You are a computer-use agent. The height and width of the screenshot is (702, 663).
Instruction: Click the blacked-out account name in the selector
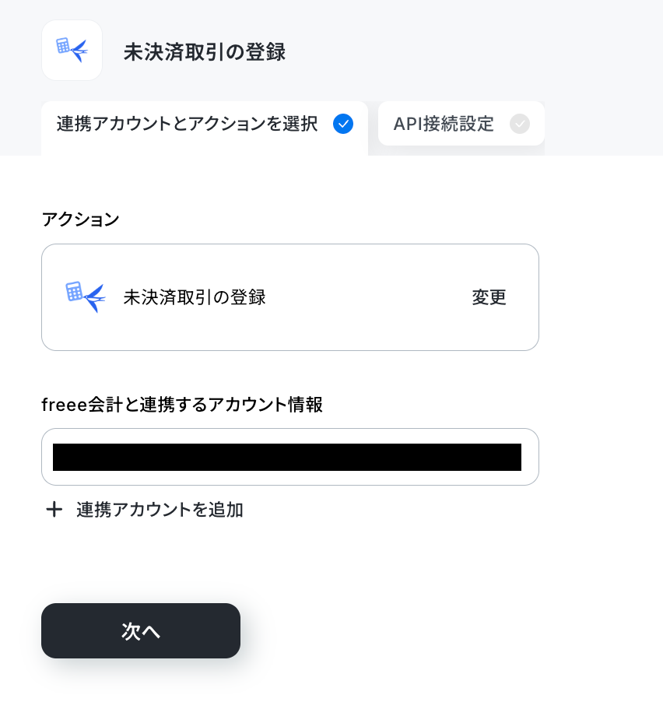click(287, 457)
